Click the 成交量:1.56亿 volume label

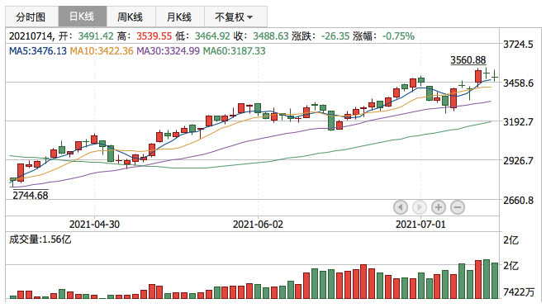[x=40, y=239]
